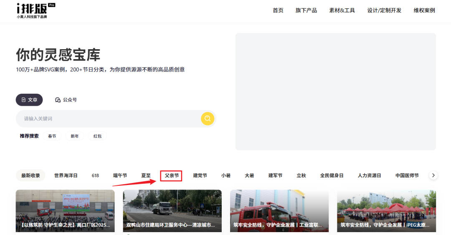Image resolution: width=451 pixels, height=235 pixels.
Task: Select the 建军节 category tab
Action: [x=275, y=175]
